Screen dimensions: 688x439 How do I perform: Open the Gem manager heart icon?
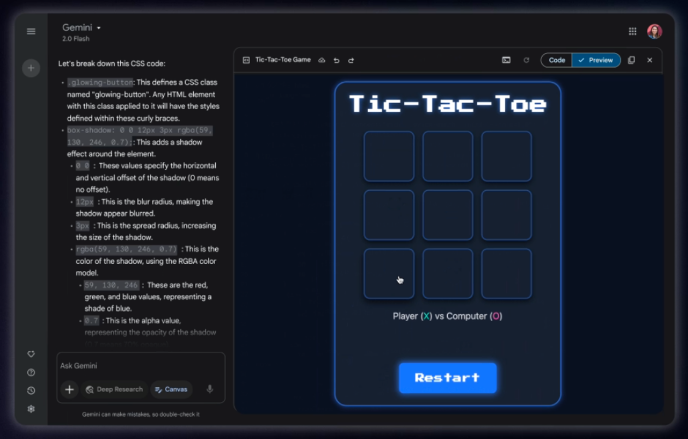click(31, 354)
